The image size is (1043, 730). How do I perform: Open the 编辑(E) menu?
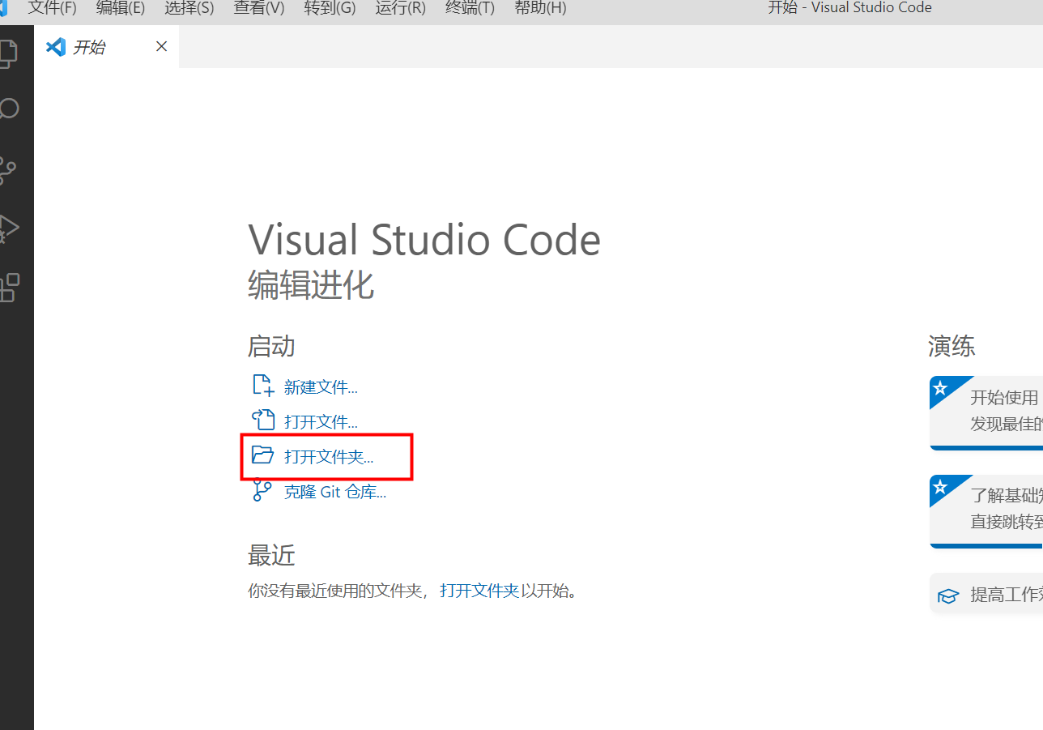(x=121, y=8)
